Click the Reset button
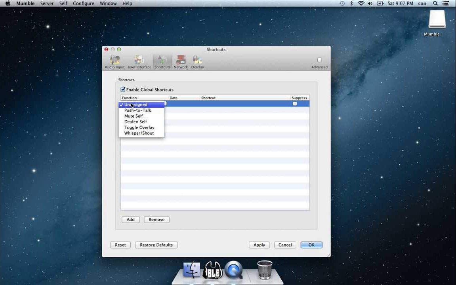Viewport: 456px width, 285px height. (x=120, y=245)
